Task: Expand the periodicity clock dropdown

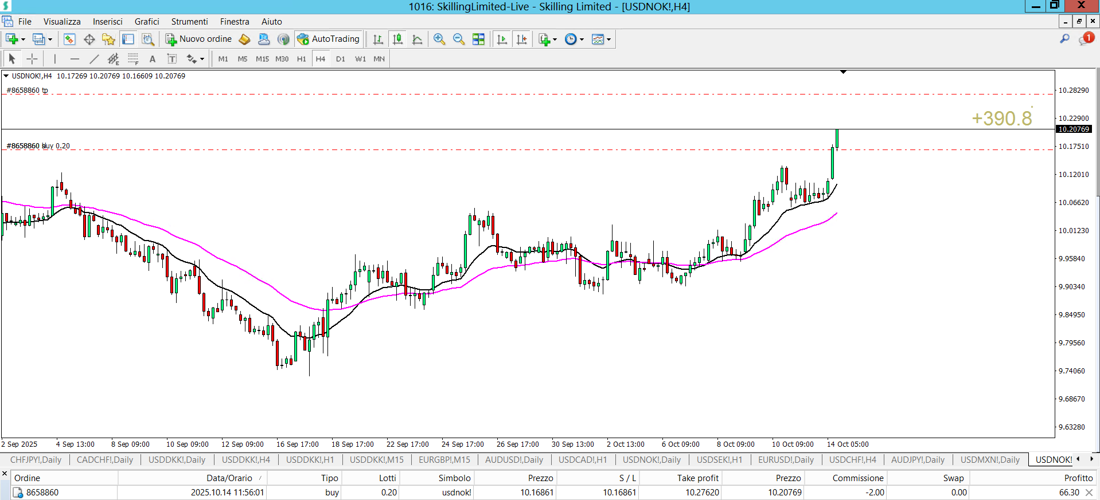Action: point(582,40)
